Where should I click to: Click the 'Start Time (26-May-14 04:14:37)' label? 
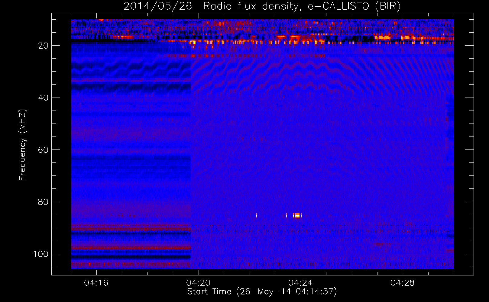coord(262,292)
